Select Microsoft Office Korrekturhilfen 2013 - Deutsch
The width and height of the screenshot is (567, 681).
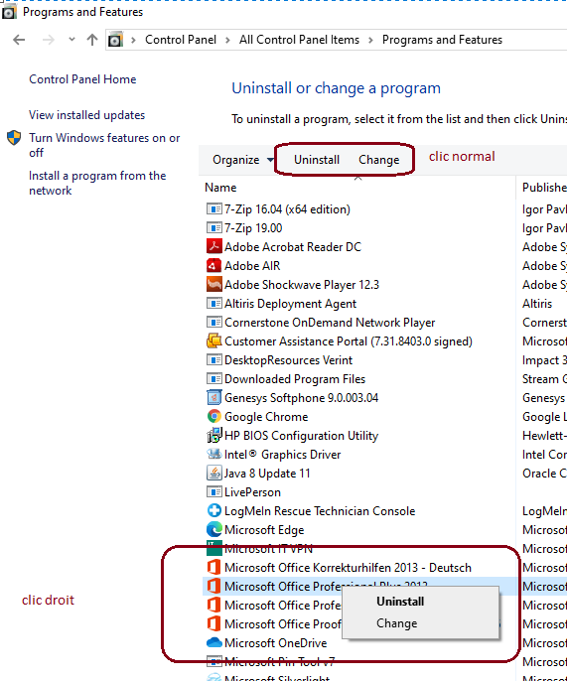348,567
